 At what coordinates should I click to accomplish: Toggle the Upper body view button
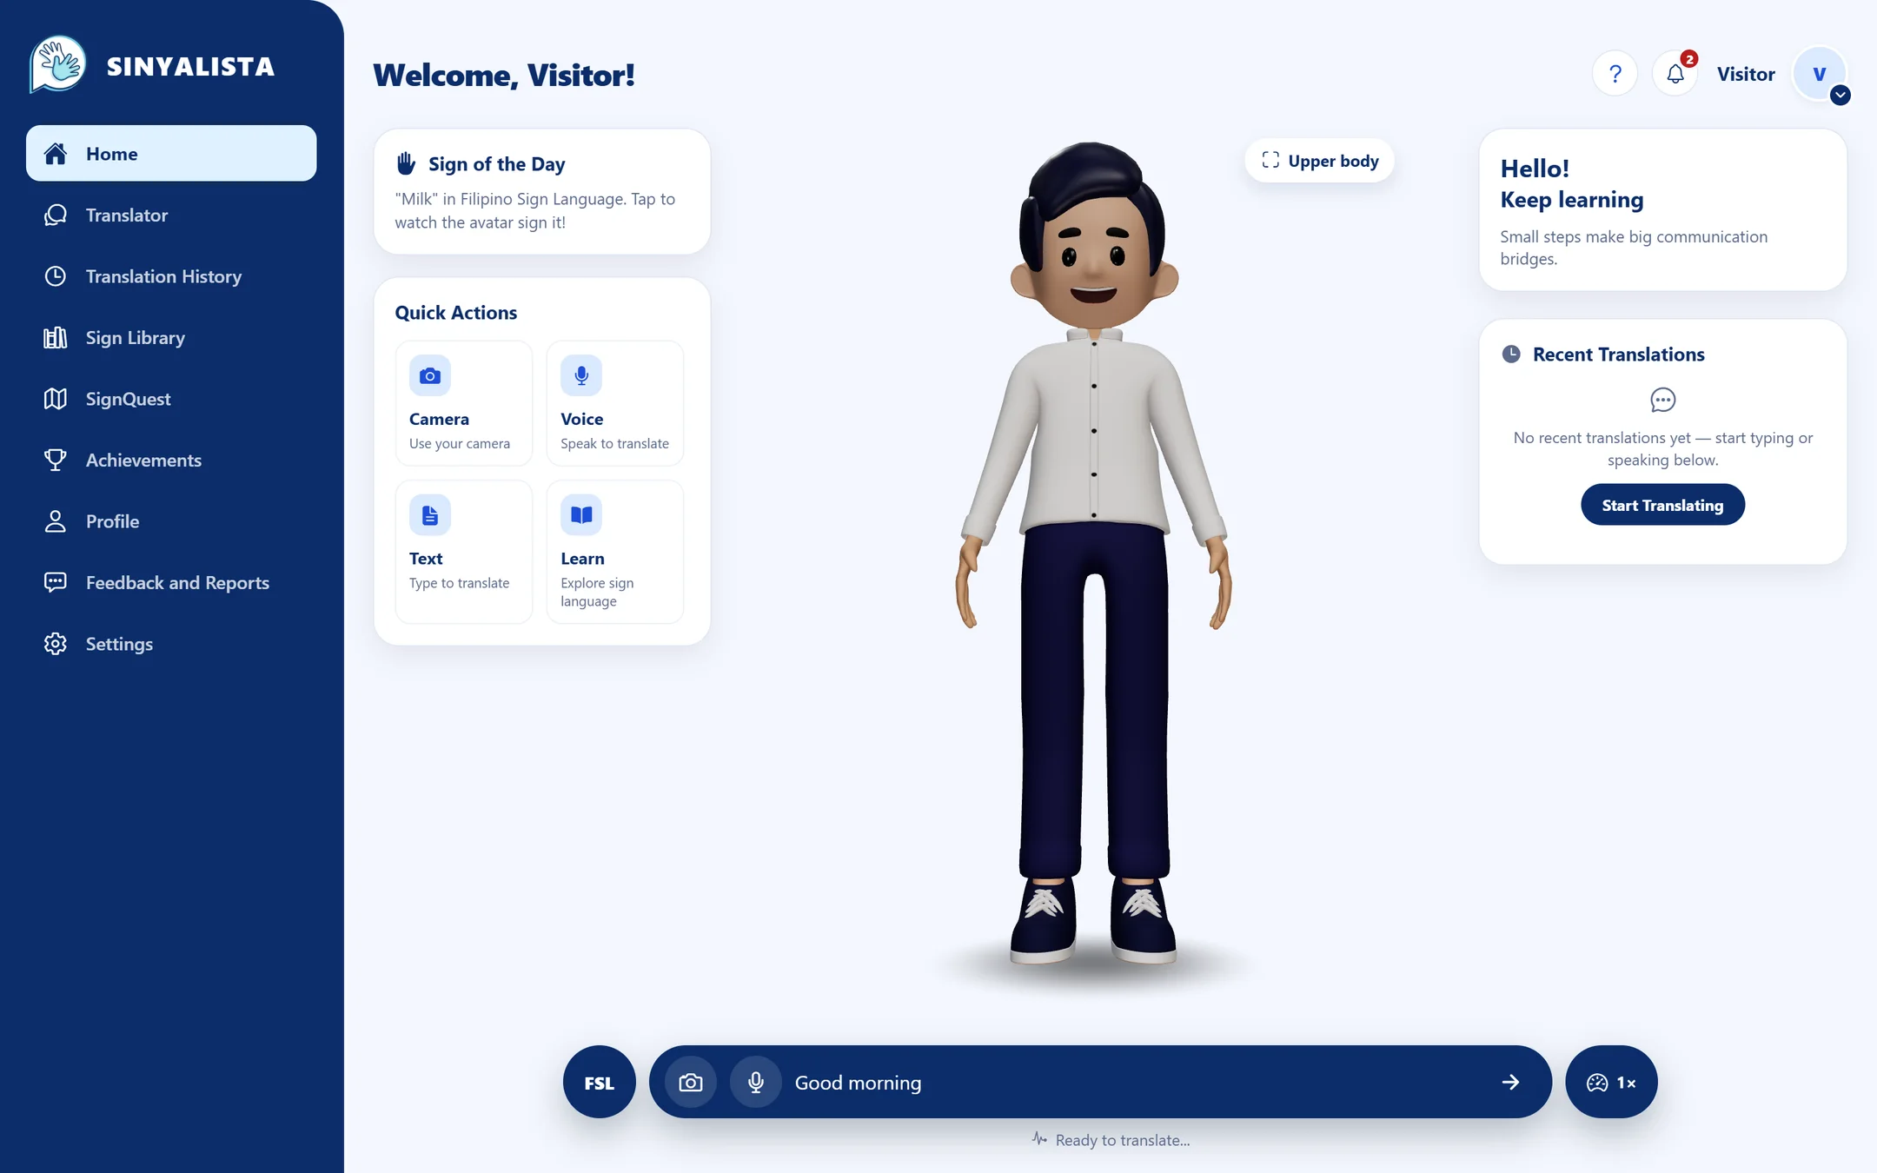click(1319, 161)
